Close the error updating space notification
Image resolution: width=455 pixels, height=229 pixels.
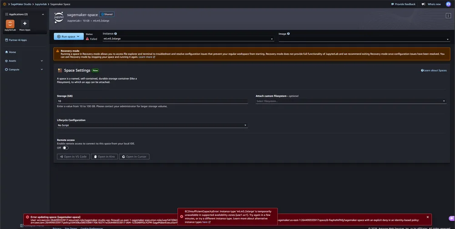click(427, 217)
